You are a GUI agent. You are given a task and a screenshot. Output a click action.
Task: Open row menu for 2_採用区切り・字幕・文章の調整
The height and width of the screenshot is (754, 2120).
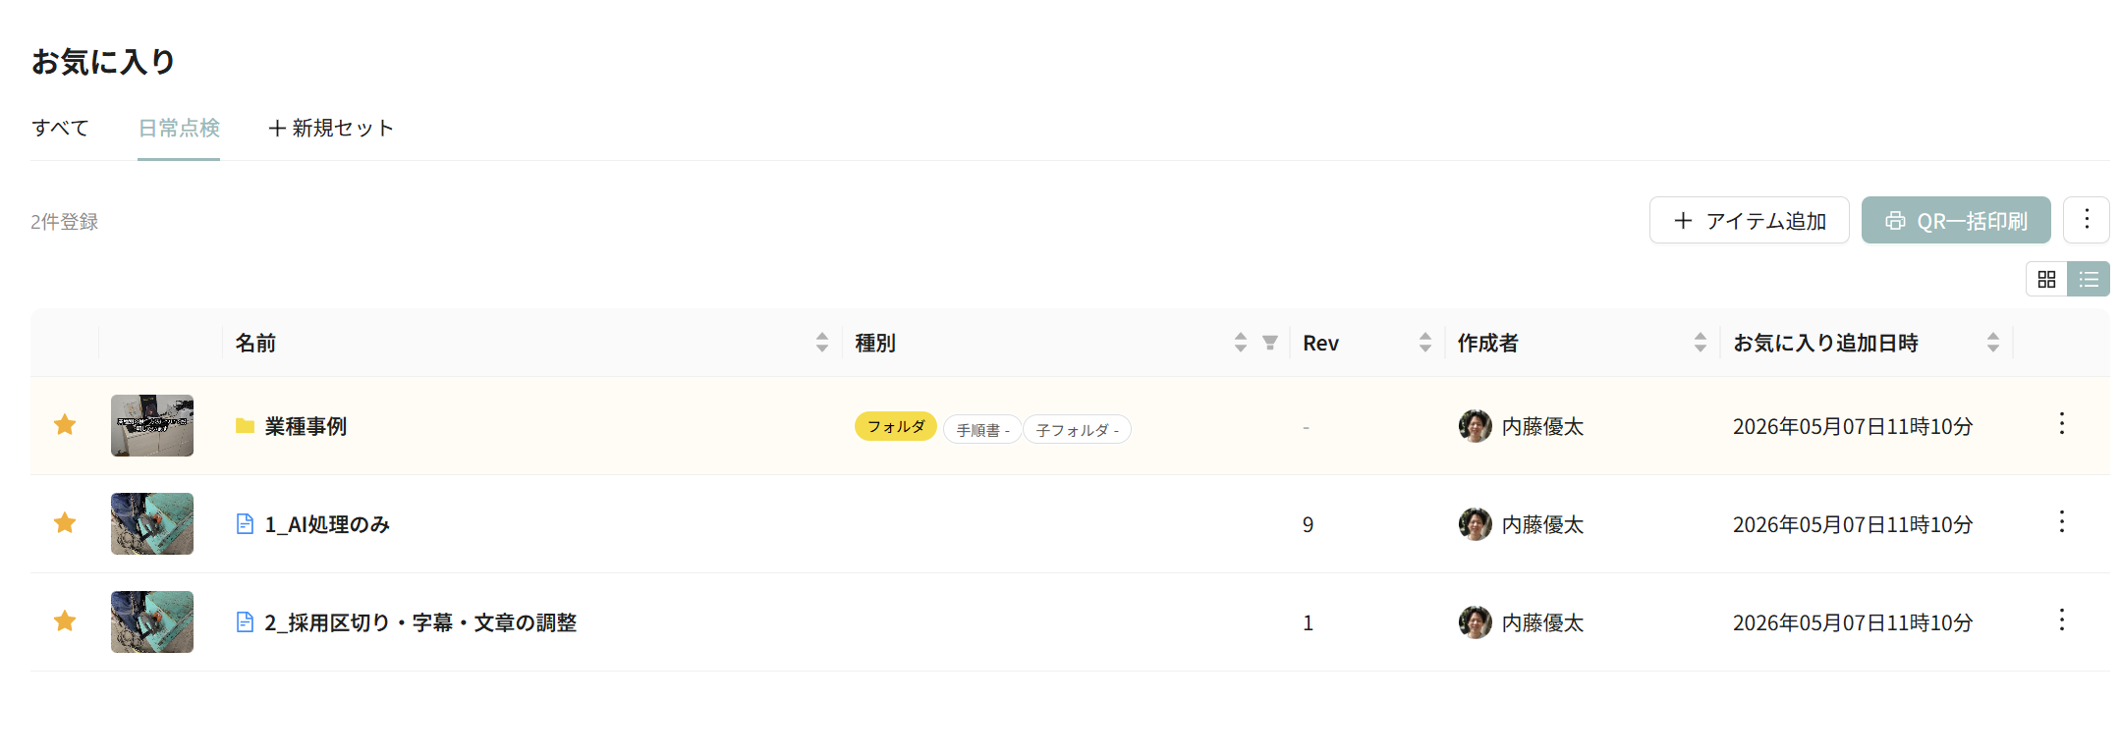[2062, 620]
